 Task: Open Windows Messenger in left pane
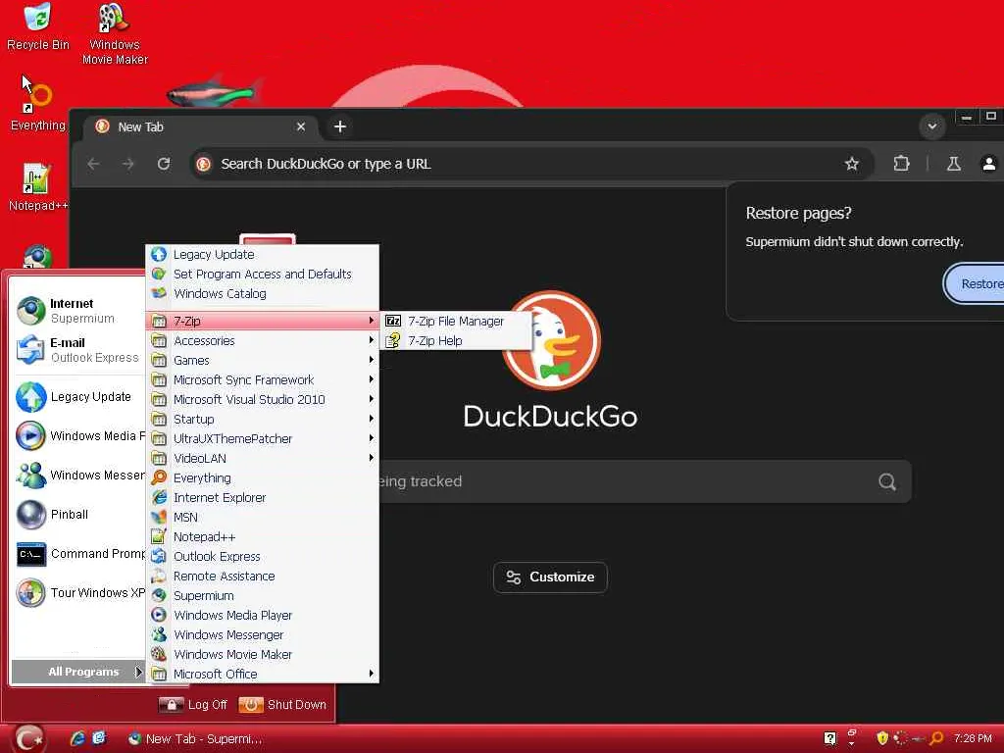pyautogui.click(x=78, y=476)
